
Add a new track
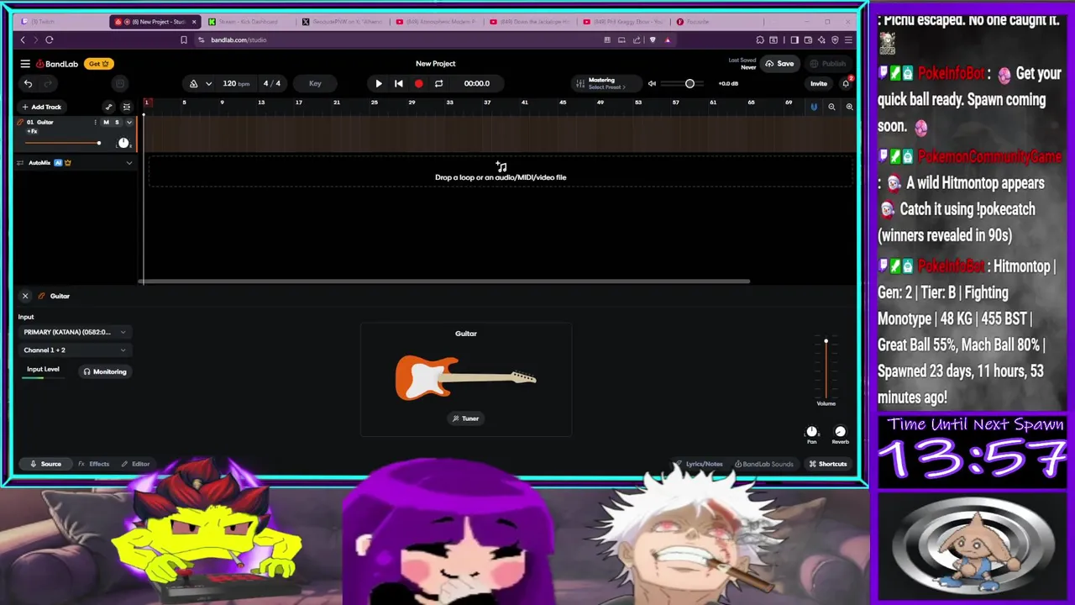tap(41, 107)
